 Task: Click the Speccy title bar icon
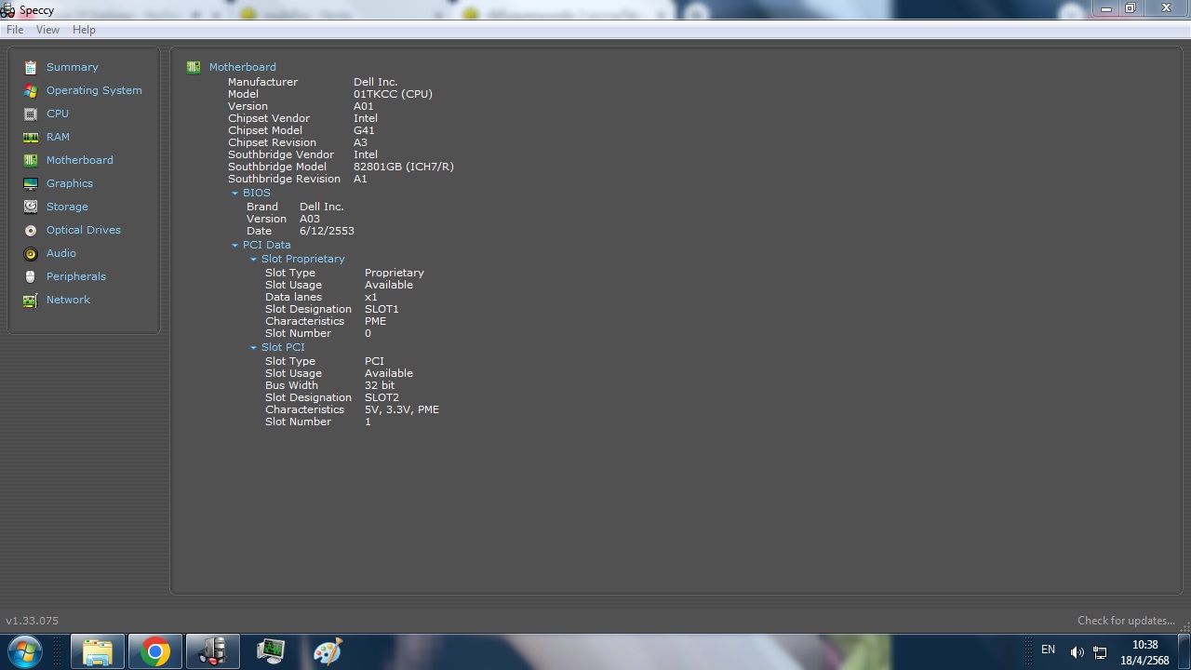7,10
